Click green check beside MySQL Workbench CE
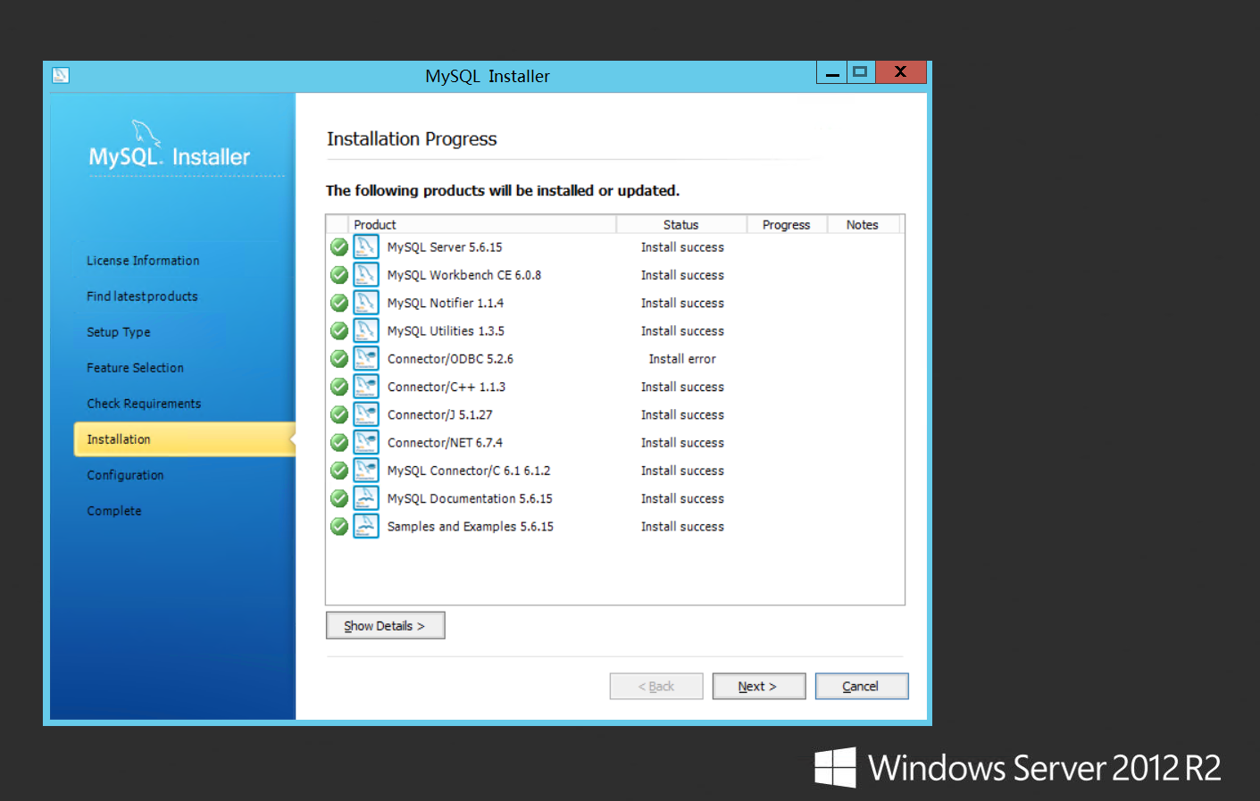Viewport: 1260px width, 801px height. click(339, 275)
